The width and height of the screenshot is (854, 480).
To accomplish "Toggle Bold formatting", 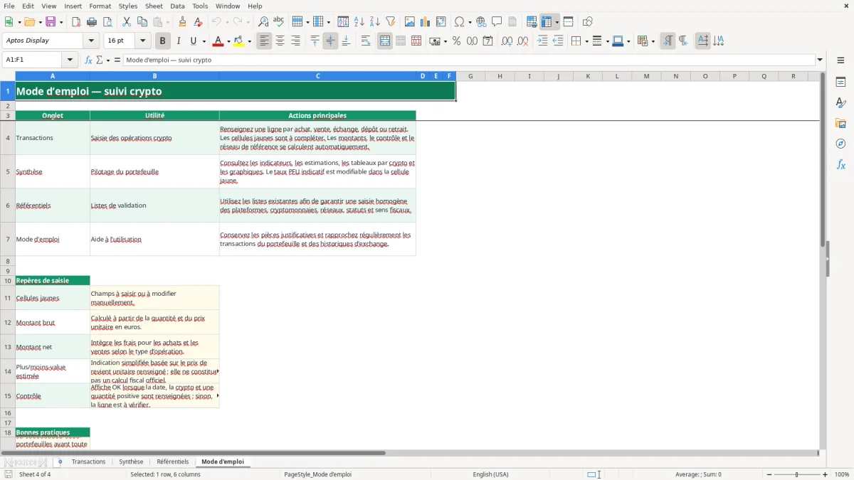I will coord(162,41).
